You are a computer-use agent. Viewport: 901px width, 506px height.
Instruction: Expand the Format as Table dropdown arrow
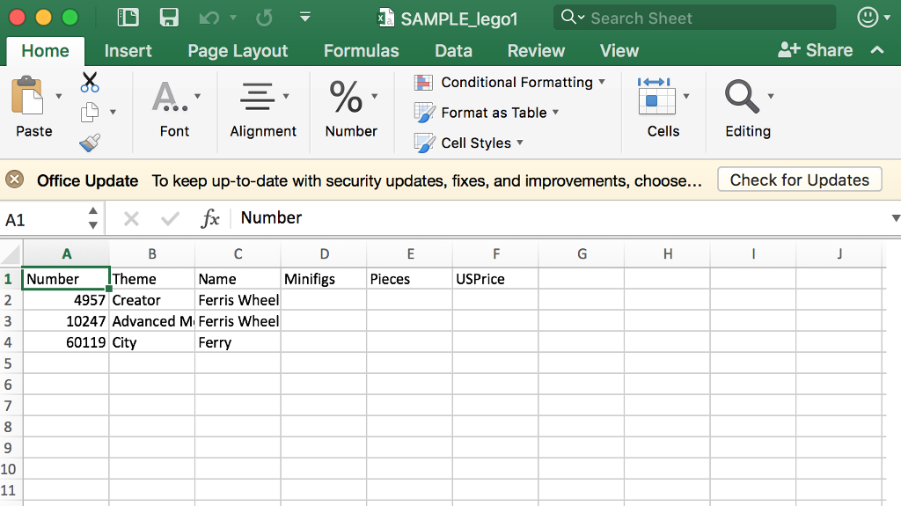556,112
